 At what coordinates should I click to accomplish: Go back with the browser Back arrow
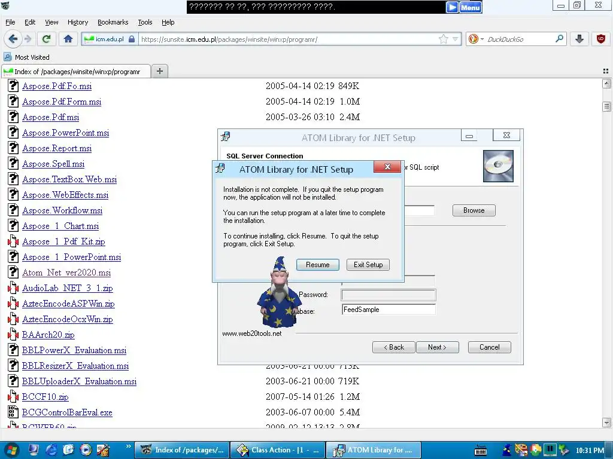click(13, 39)
